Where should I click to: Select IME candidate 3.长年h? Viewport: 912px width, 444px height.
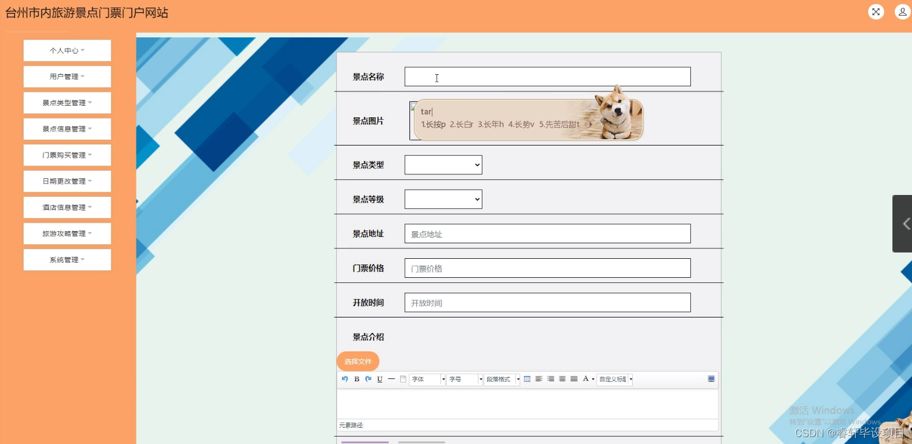coord(491,124)
